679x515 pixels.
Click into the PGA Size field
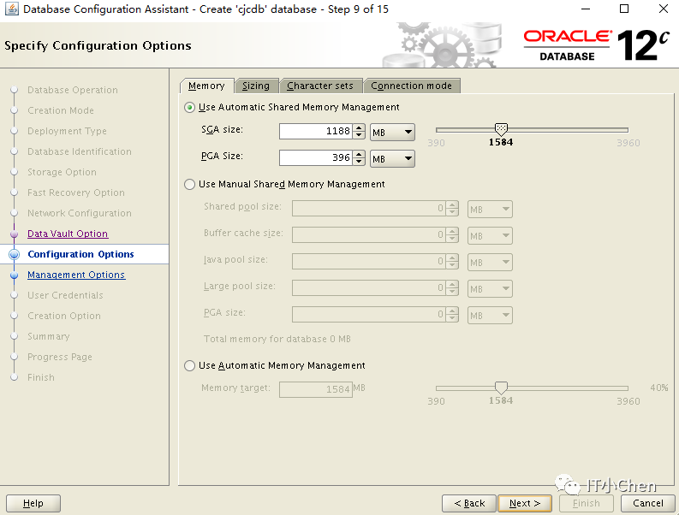coord(316,158)
